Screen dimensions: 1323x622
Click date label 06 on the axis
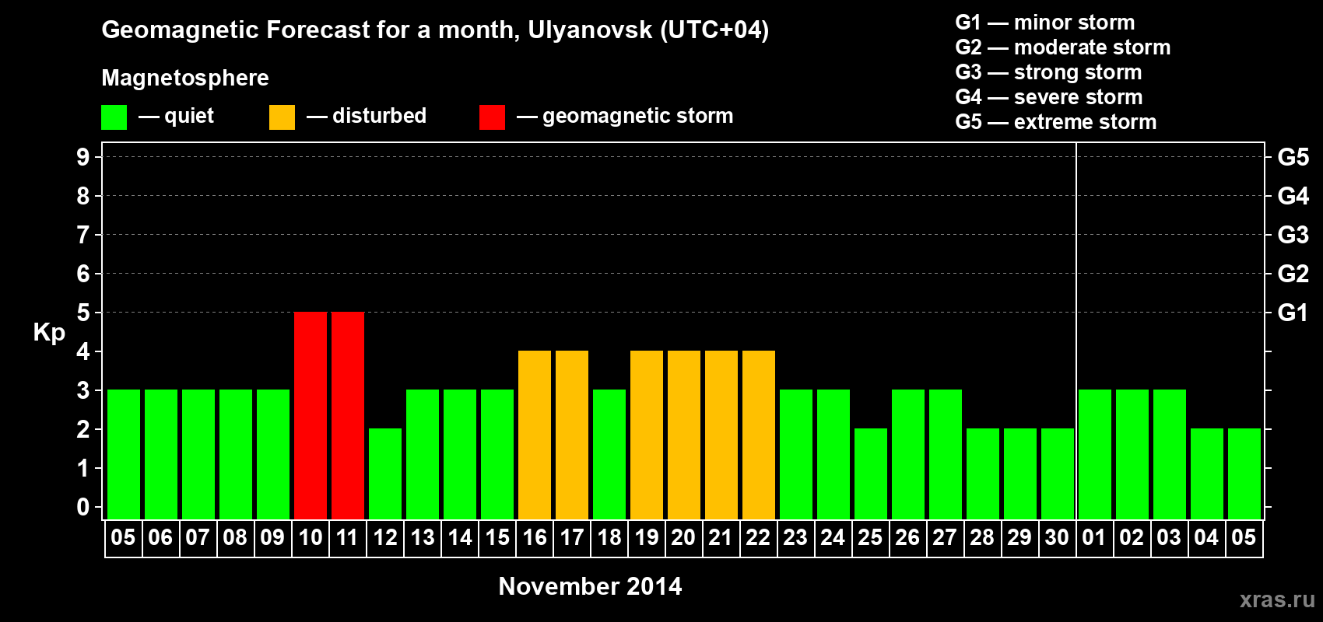coord(160,538)
